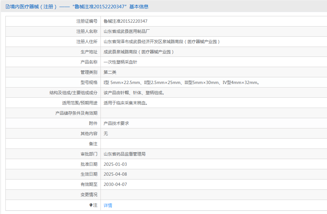
Task: Select approving department 山东省药品监督管理局
Action: click(124, 154)
